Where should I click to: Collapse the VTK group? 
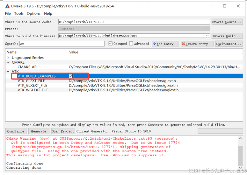pyautogui.click(x=8, y=72)
